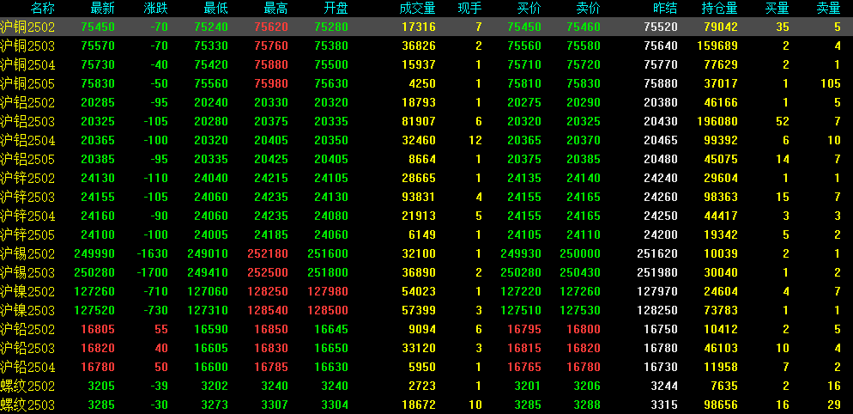Click the 现手 column header

(x=469, y=9)
